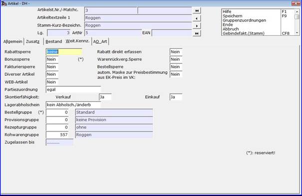Click the Rabattsperre field showing keine
Viewport: 302px width, 196px height.
pyautogui.click(x=64, y=52)
